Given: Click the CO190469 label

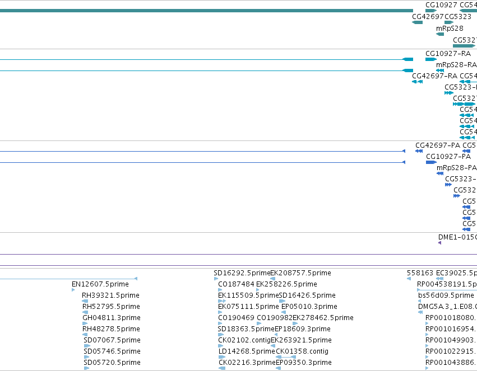Looking at the screenshot, I should pyautogui.click(x=236, y=318).
